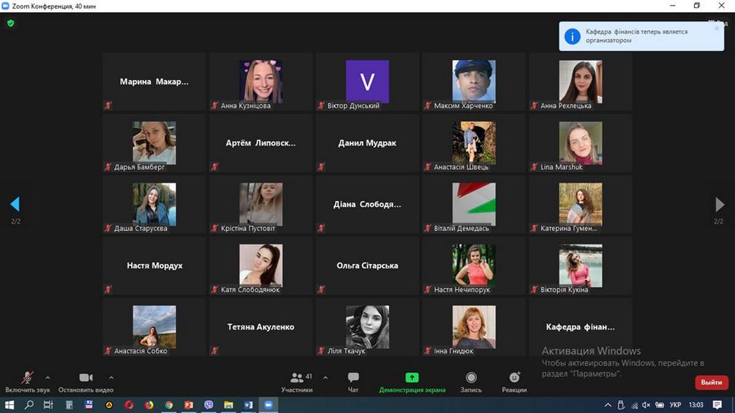Screen dimensions: 735x413
Task: Expand audio options arrow beside microphone
Action: point(48,377)
